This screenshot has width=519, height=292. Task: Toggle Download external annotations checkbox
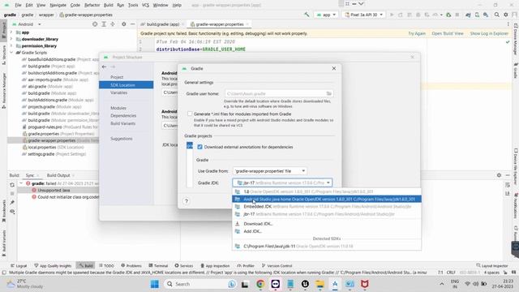200,147
